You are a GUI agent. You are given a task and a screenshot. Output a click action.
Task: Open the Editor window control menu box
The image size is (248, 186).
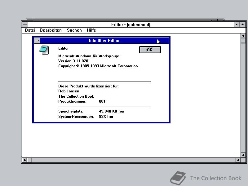click(25, 24)
